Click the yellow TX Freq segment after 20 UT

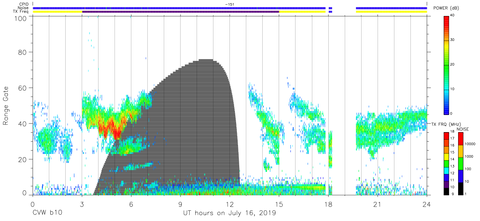pyautogui.click(x=391, y=12)
